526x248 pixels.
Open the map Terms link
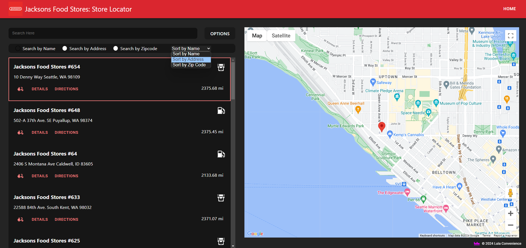[486, 236]
